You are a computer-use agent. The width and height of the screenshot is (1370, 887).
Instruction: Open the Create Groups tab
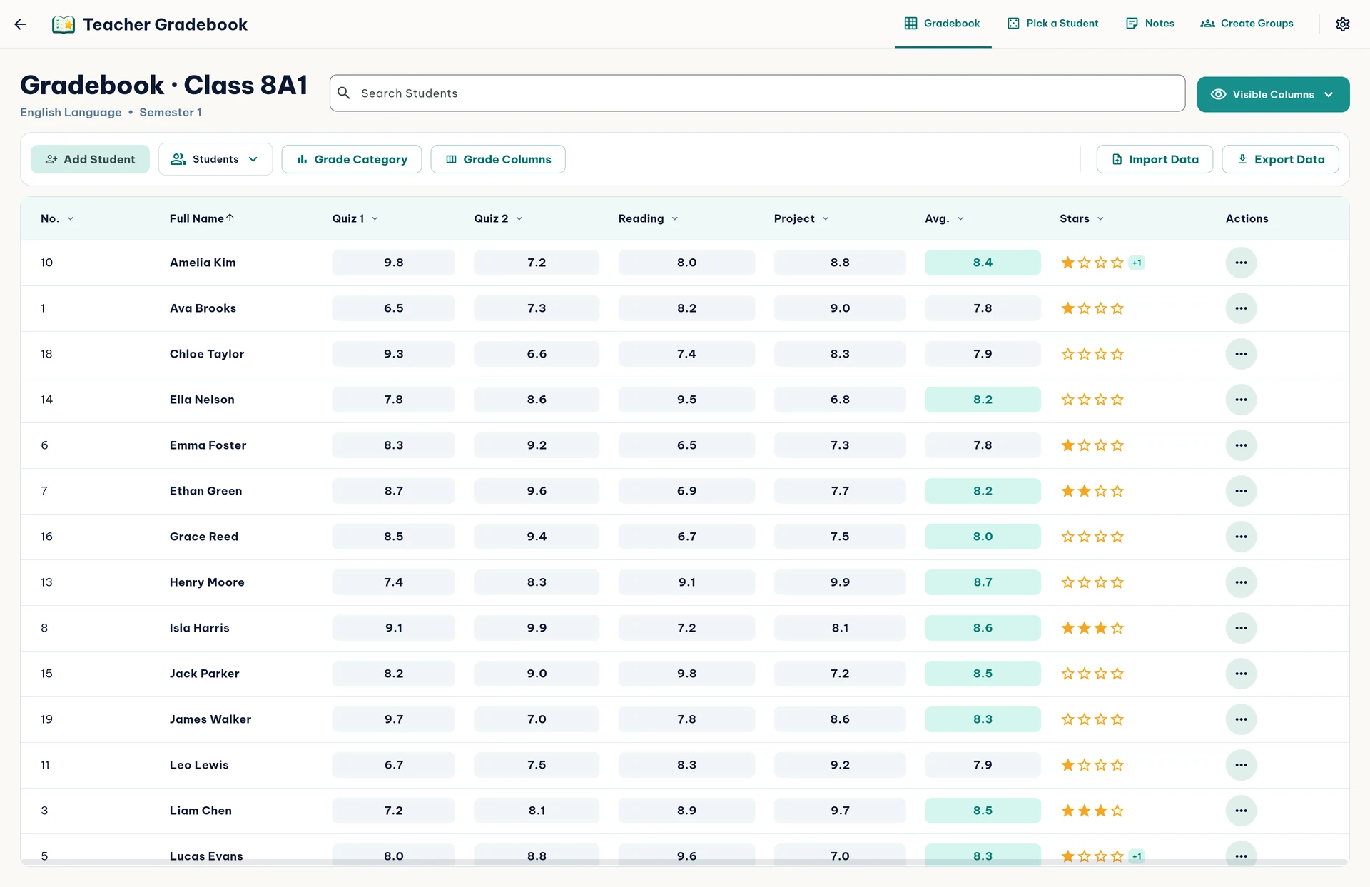1247,24
